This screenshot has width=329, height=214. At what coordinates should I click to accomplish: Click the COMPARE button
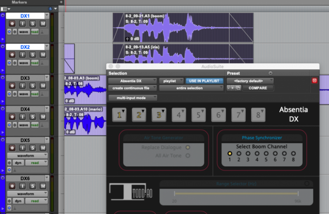(258, 88)
